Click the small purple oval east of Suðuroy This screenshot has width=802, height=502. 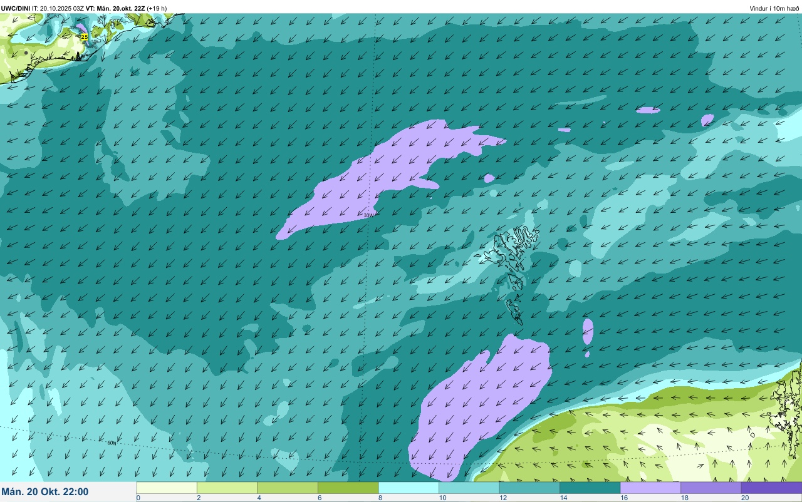[x=588, y=332]
